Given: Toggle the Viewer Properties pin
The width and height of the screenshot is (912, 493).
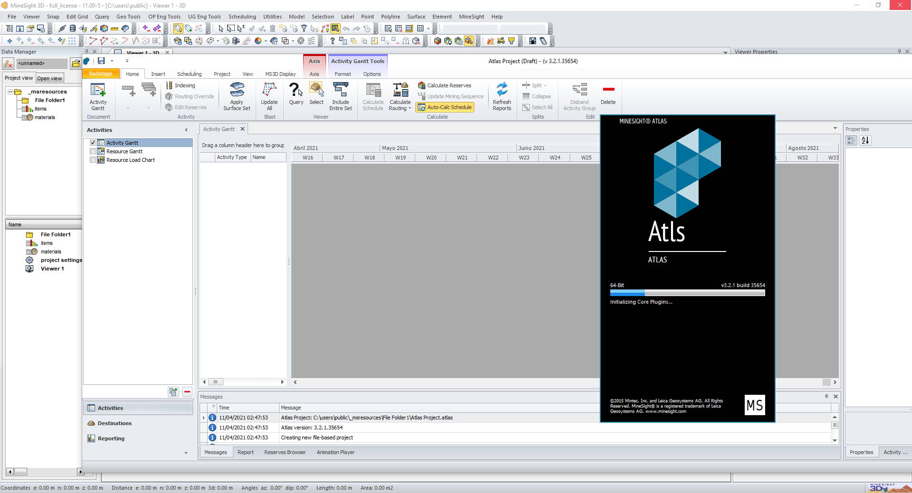Looking at the screenshot, I should coord(899,51).
